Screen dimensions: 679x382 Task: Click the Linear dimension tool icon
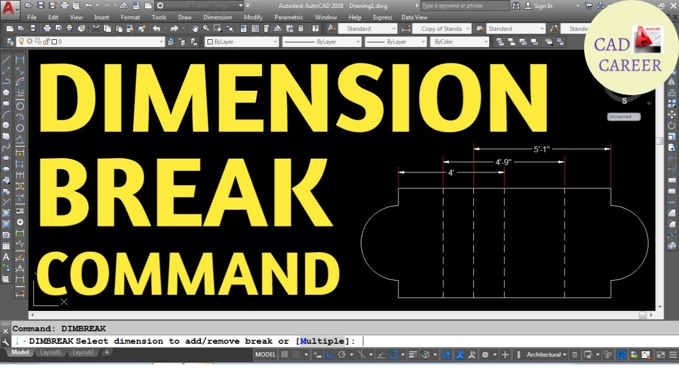pyautogui.click(x=20, y=59)
